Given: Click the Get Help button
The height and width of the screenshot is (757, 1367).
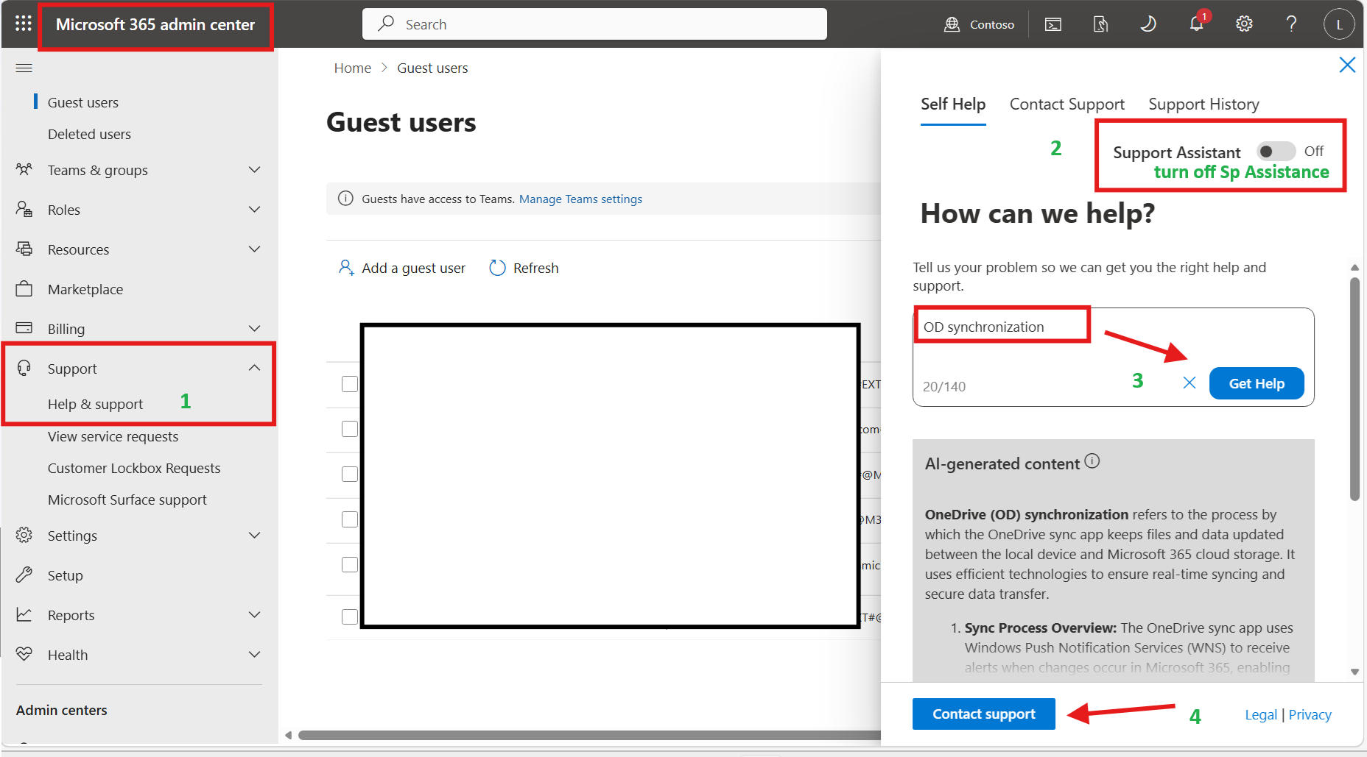Looking at the screenshot, I should click(1257, 383).
